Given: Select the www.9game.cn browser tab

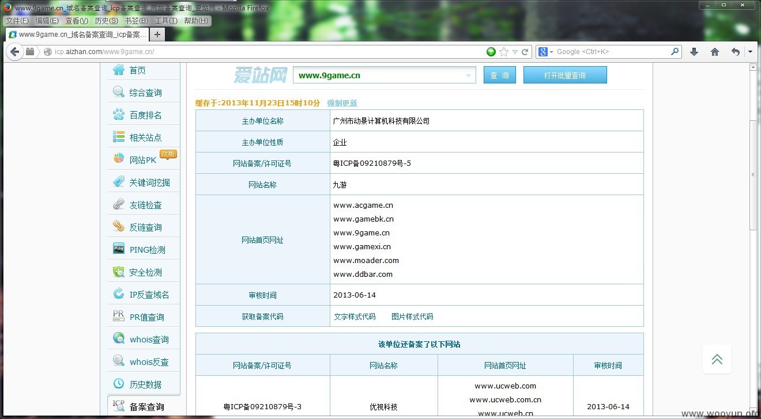Looking at the screenshot, I should coord(77,35).
